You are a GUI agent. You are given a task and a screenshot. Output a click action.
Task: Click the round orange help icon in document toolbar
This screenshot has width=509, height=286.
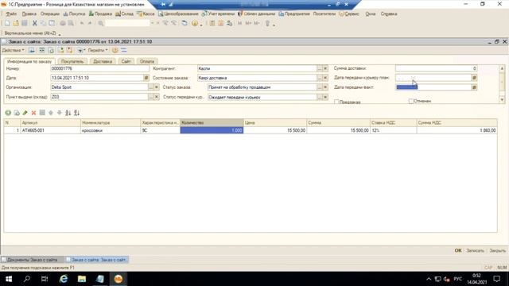pos(115,50)
